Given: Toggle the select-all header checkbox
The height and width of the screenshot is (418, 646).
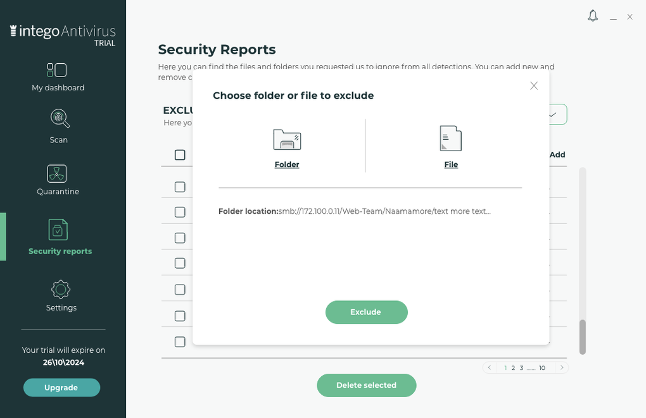Looking at the screenshot, I should tap(180, 155).
